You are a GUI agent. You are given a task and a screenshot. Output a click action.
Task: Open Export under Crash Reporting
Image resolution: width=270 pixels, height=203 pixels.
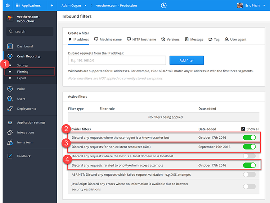22,78
